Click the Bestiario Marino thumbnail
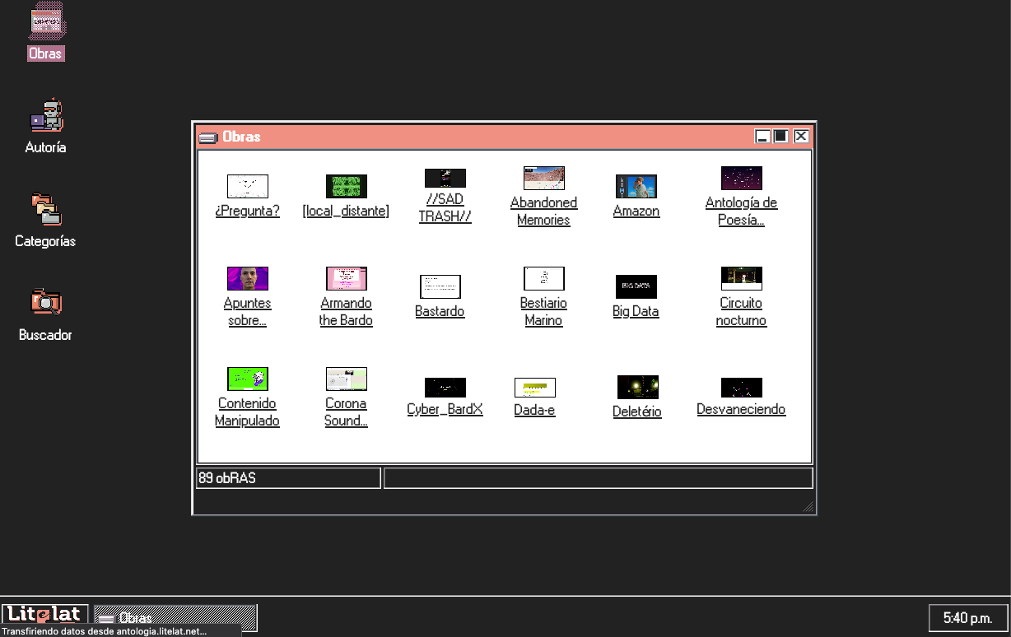 543,278
